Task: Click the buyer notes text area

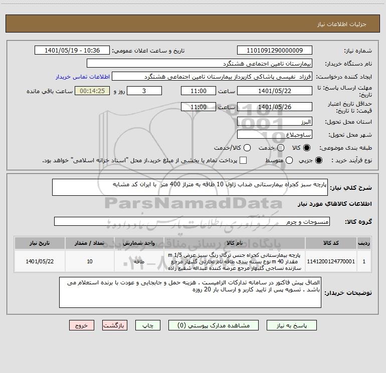Action: click(x=190, y=292)
